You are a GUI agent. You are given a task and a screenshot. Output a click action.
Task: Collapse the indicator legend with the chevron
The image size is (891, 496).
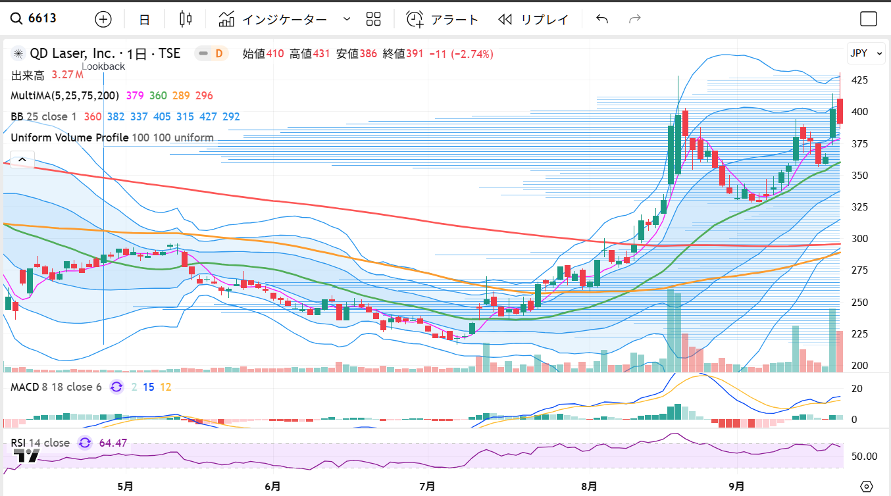coord(22,159)
